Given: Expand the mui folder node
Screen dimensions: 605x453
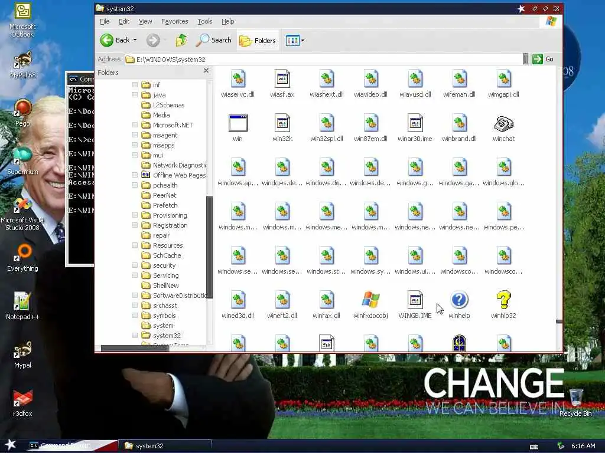Looking at the screenshot, I should [x=135, y=155].
